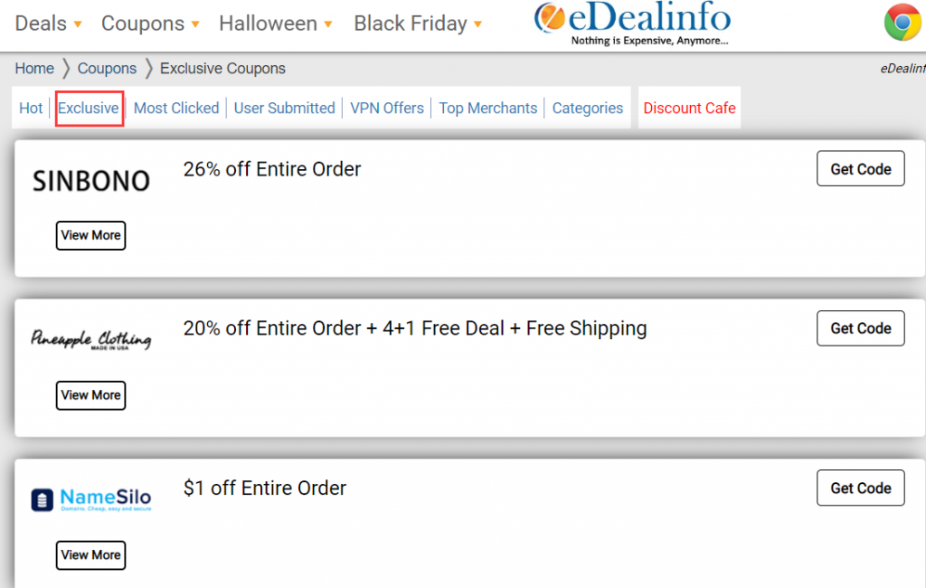
Task: Expand the Deals dropdown menu
Action: click(49, 24)
